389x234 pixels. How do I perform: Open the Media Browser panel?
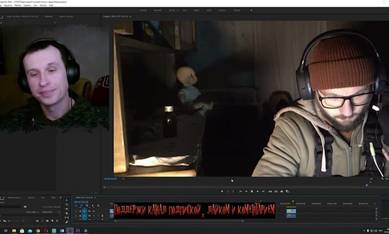click(14, 197)
